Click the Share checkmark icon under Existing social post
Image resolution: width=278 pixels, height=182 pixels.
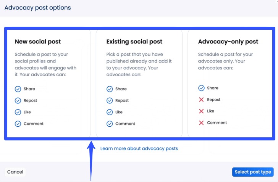(x=110, y=89)
